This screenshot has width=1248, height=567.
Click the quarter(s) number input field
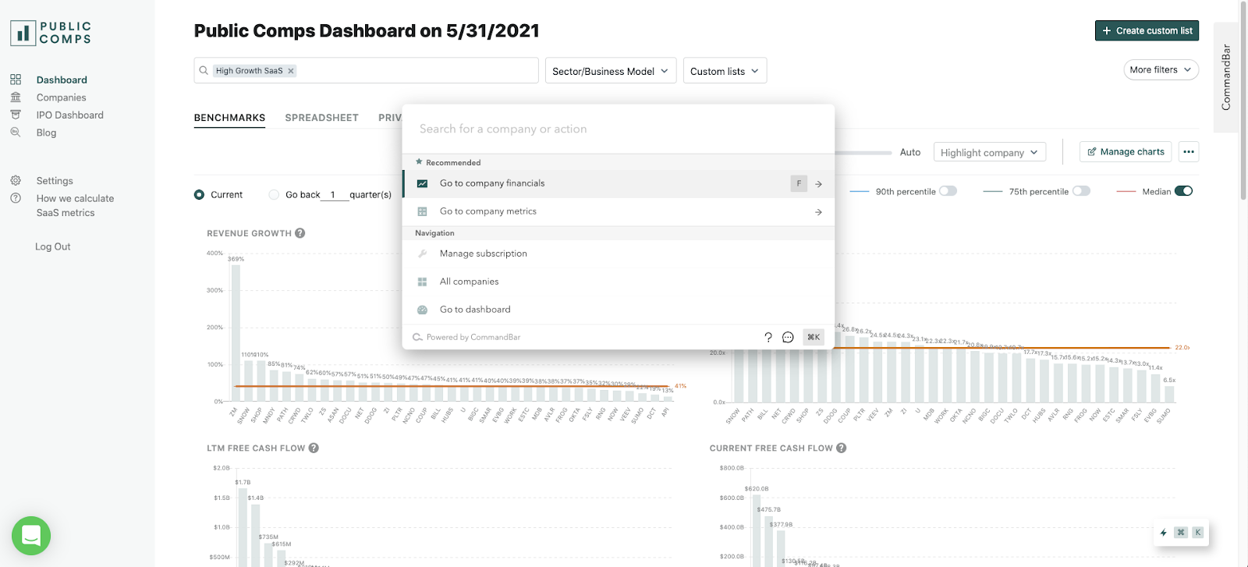coord(333,195)
